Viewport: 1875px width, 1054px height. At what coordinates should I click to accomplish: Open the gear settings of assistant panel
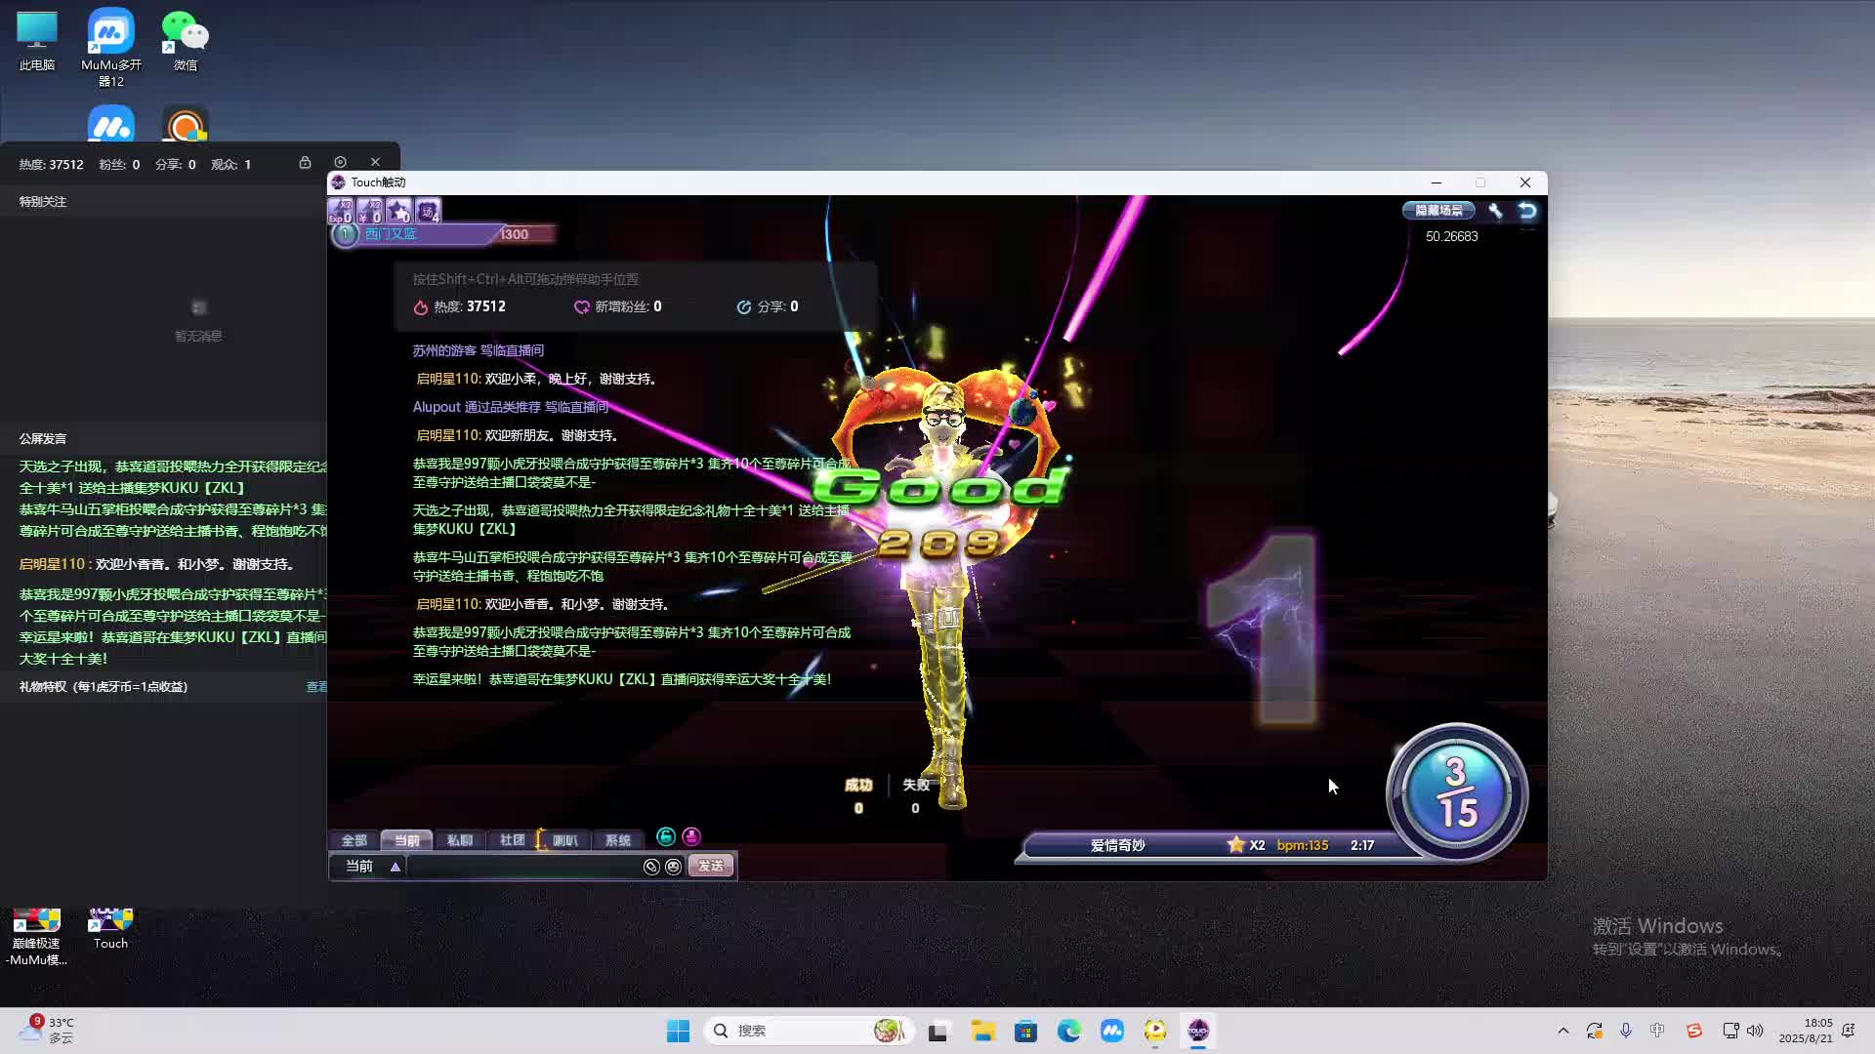[x=340, y=162]
